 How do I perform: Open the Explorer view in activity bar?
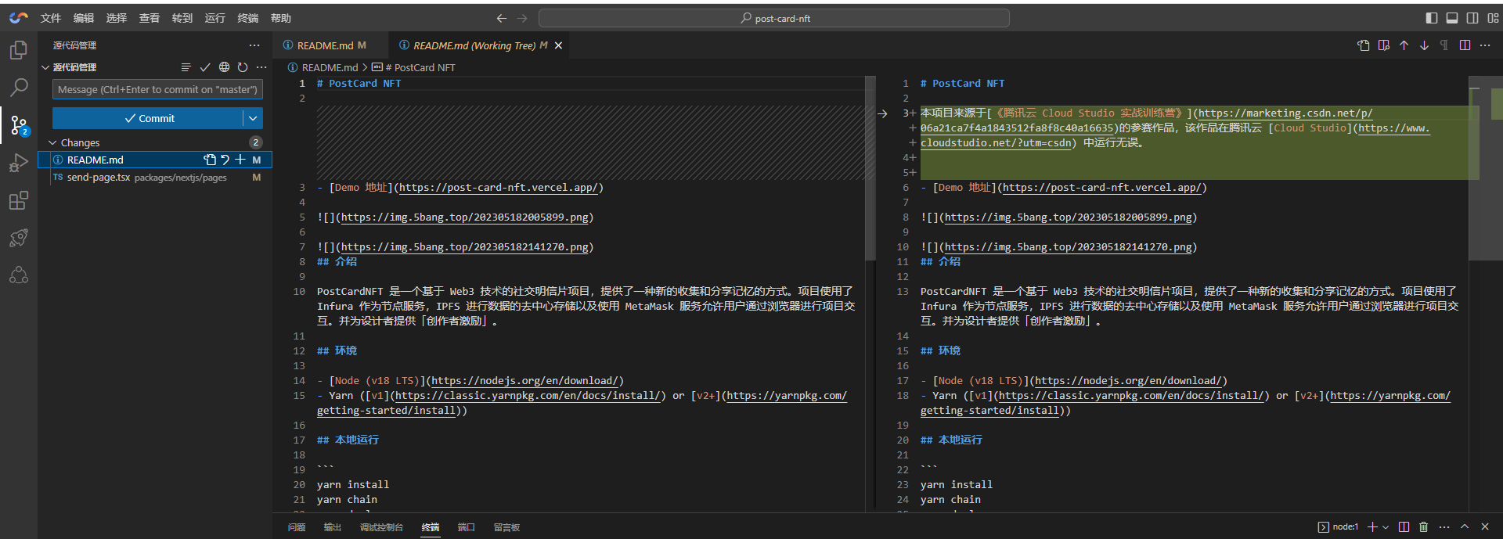coord(19,50)
